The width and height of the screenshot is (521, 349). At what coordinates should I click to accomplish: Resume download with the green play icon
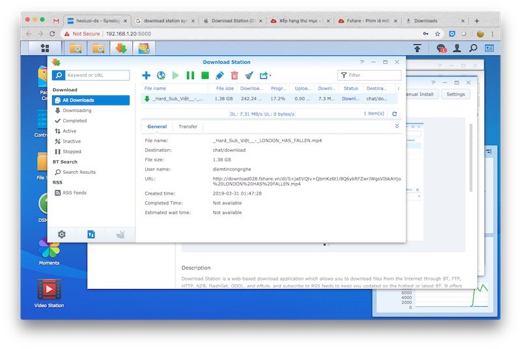coord(175,76)
